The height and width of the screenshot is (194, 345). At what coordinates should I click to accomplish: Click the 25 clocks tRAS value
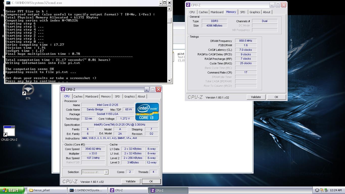[246, 63]
